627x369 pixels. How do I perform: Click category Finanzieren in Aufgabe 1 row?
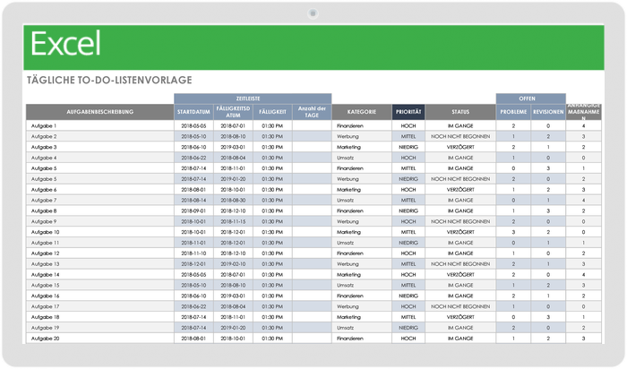click(x=362, y=126)
